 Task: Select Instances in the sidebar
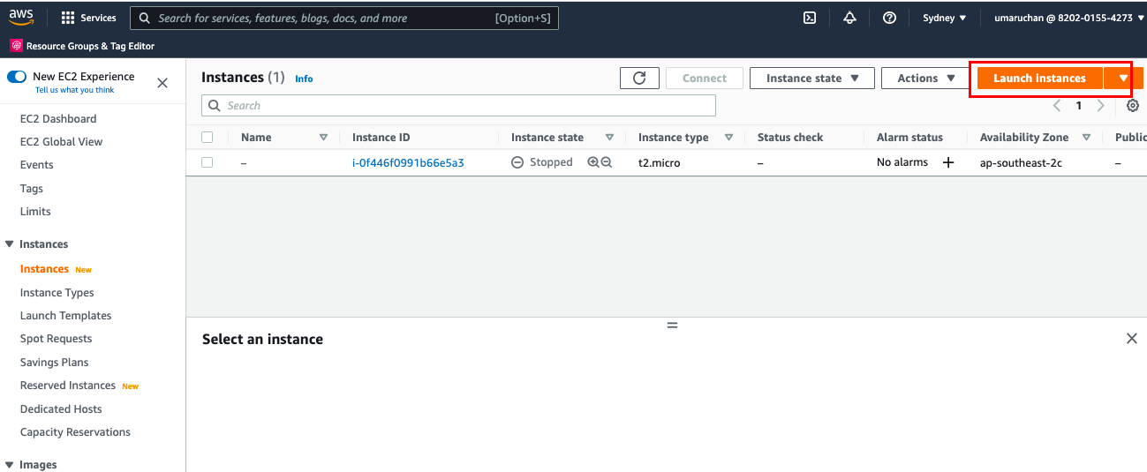point(44,269)
